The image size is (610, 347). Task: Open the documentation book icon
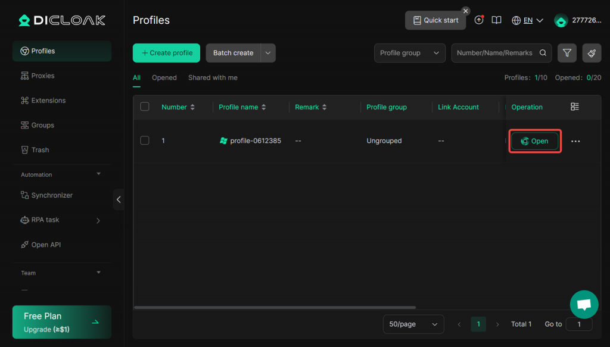pyautogui.click(x=496, y=20)
